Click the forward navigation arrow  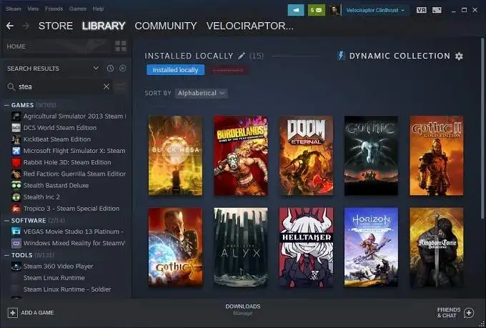26,26
